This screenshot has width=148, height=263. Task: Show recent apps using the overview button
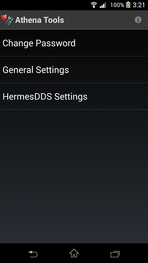[x=115, y=254]
